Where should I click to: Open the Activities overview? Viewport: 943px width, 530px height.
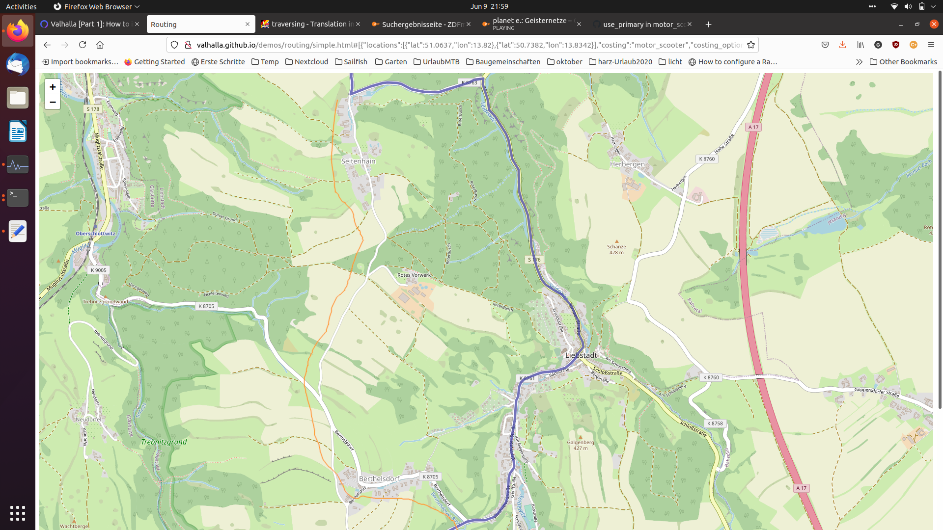[x=21, y=6]
